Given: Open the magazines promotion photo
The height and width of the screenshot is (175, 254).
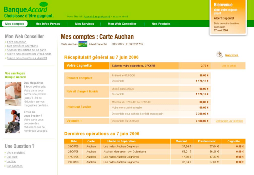Looking at the screenshot, I should point(13,94).
